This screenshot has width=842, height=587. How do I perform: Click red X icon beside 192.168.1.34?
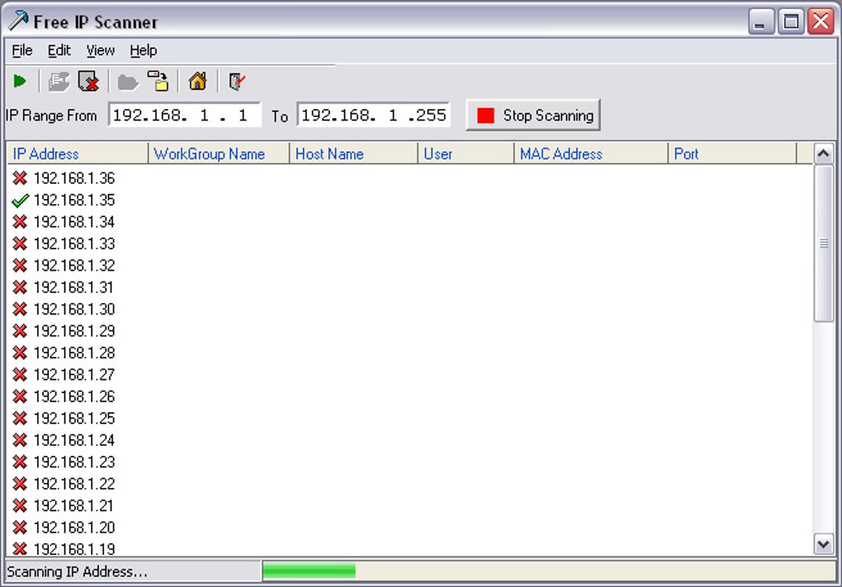click(20, 222)
